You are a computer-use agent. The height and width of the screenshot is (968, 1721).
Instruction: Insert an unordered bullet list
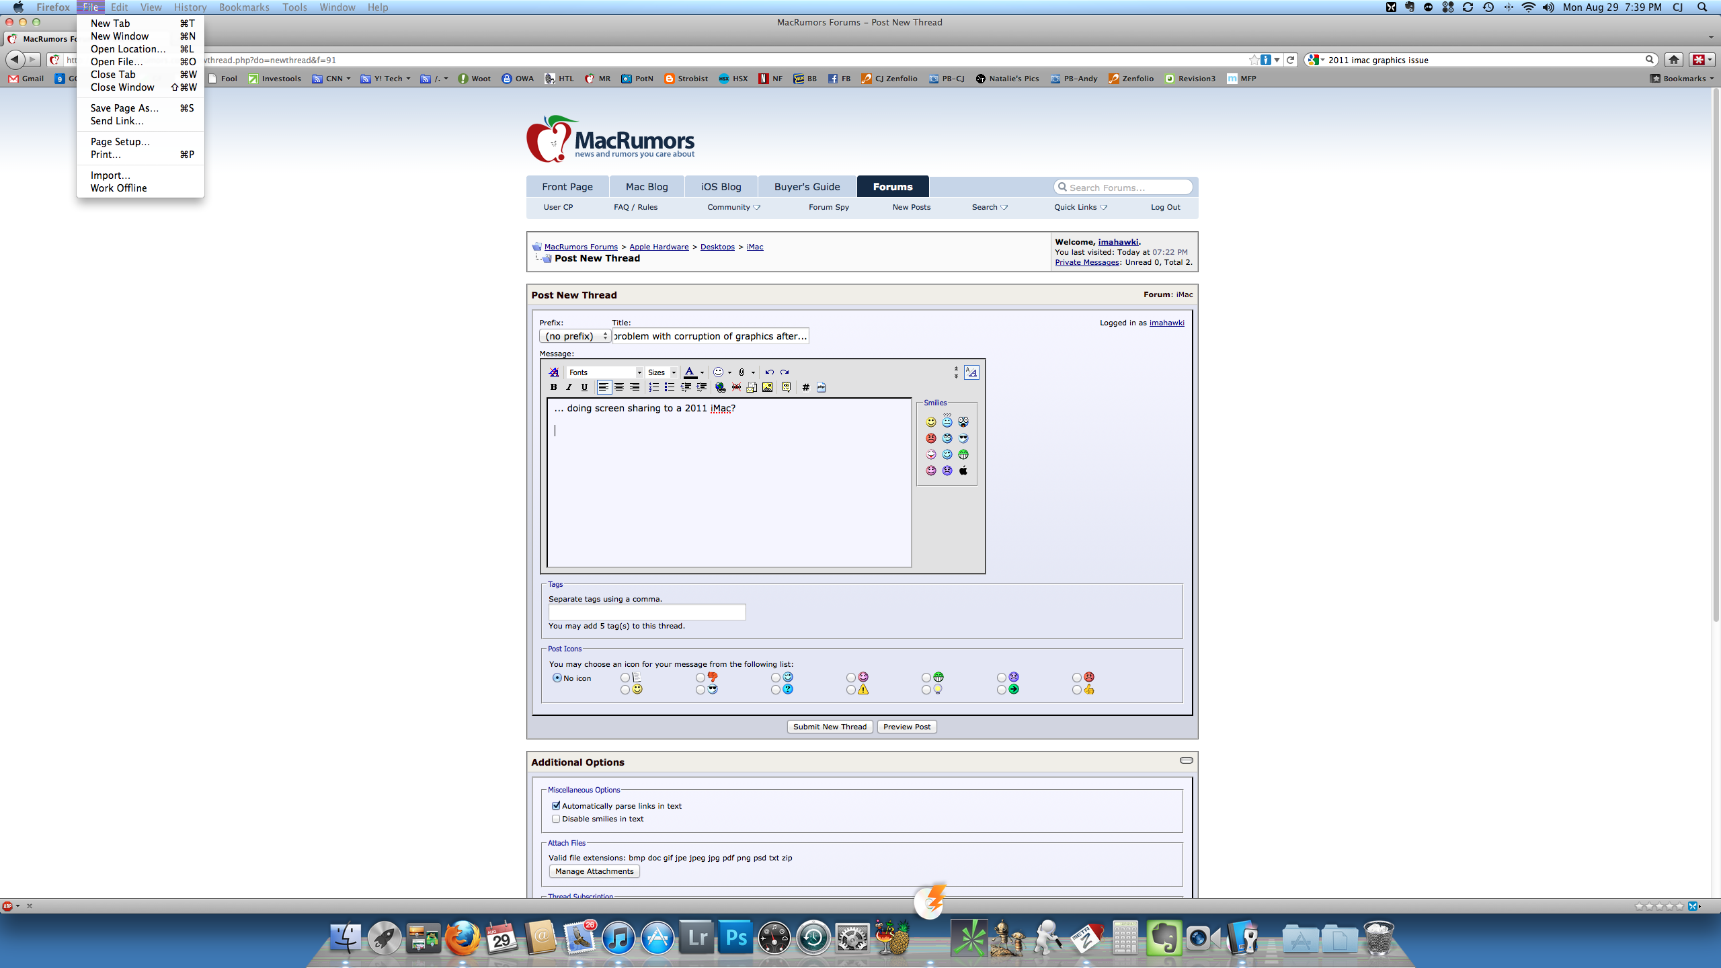pos(669,387)
